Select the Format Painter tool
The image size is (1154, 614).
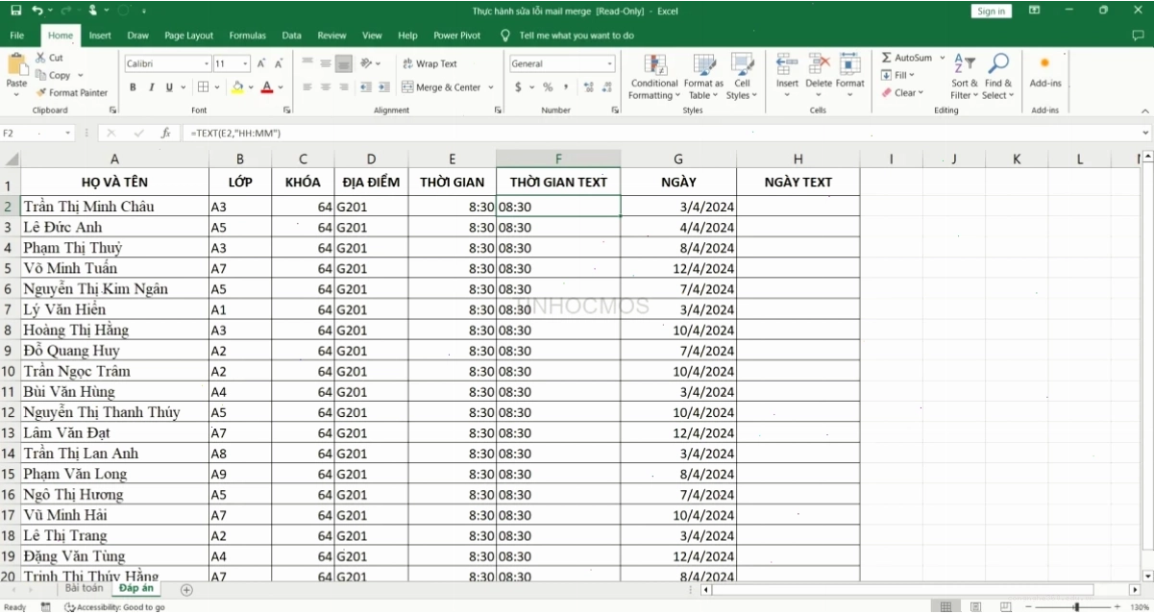[x=72, y=93]
